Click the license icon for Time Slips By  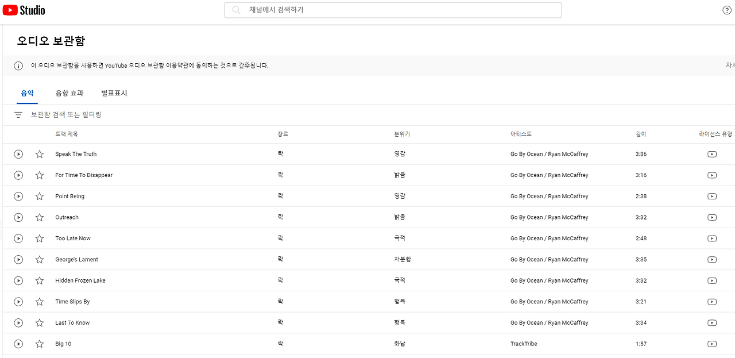[x=712, y=302]
